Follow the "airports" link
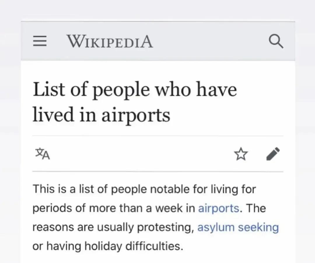 (x=218, y=208)
